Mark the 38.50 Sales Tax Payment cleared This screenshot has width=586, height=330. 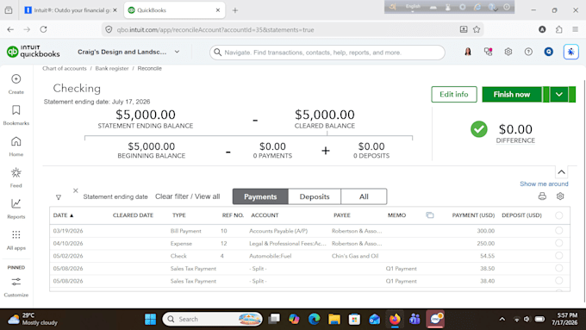click(558, 268)
